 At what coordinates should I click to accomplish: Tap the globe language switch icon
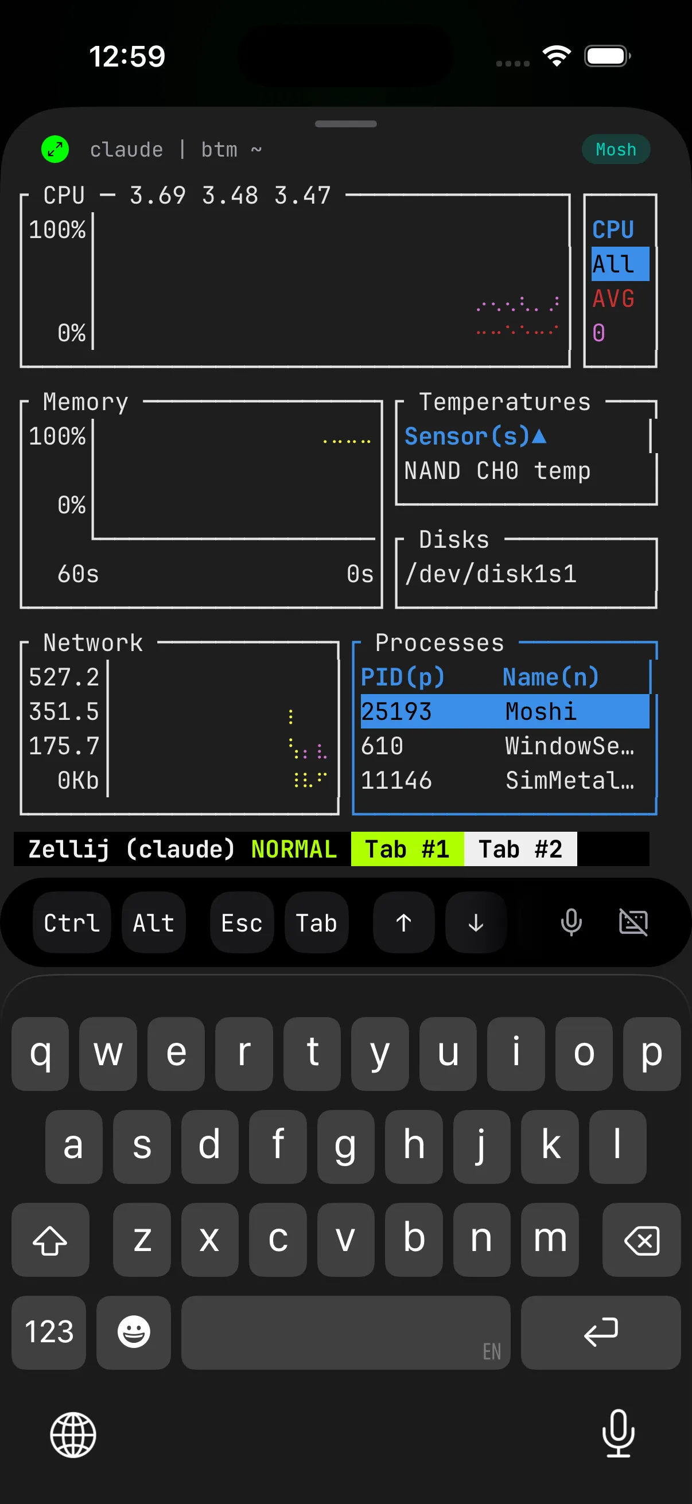click(73, 1435)
